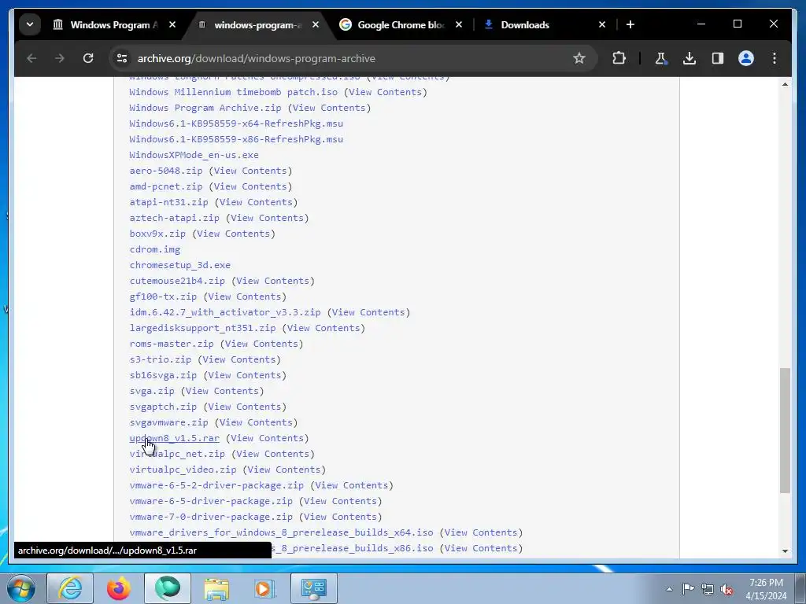
Task: Toggle the side panel icon
Action: coord(718,58)
